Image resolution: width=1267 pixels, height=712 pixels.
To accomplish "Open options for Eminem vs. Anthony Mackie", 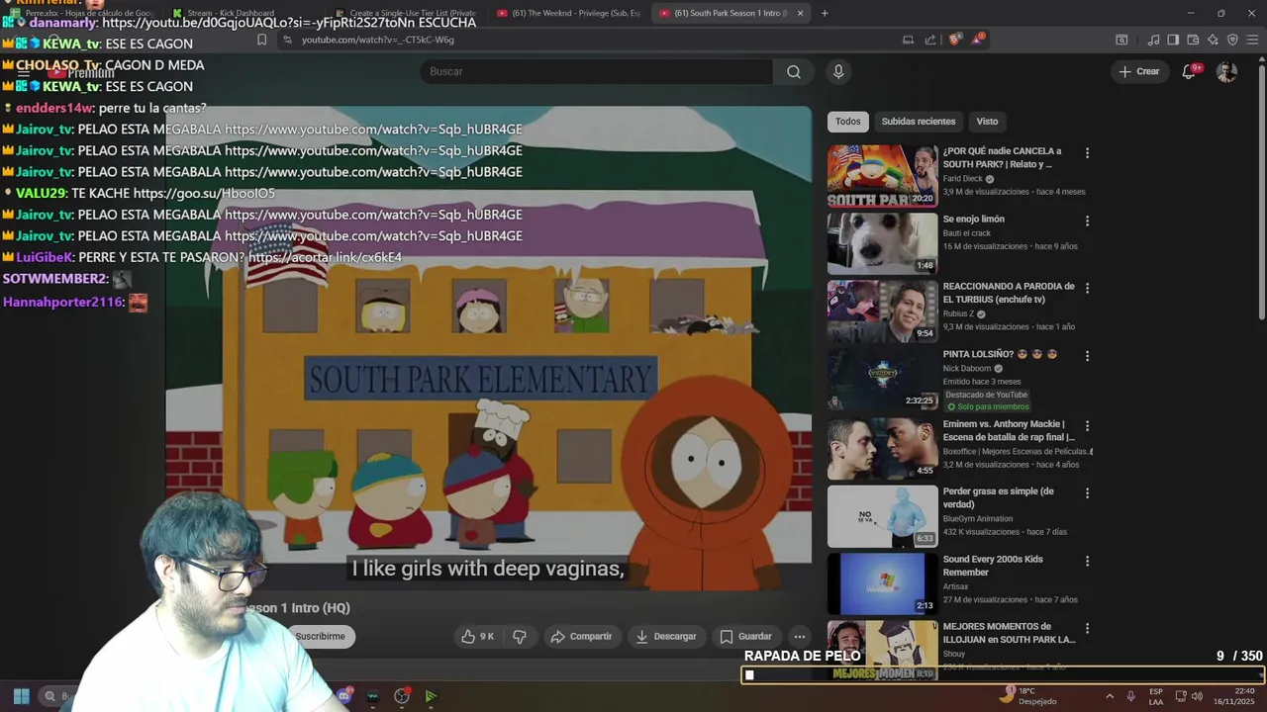I will (1087, 426).
